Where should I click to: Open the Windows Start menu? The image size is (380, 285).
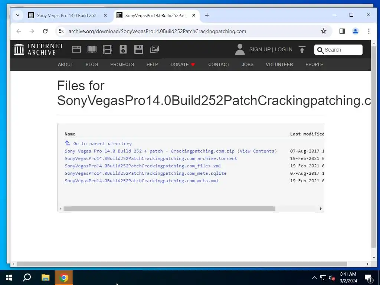(x=9, y=278)
